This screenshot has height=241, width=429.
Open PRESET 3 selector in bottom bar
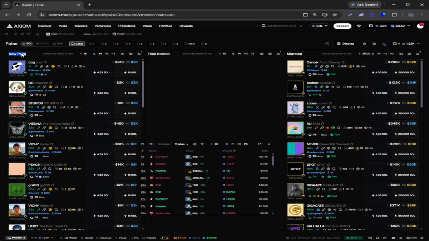(16, 238)
